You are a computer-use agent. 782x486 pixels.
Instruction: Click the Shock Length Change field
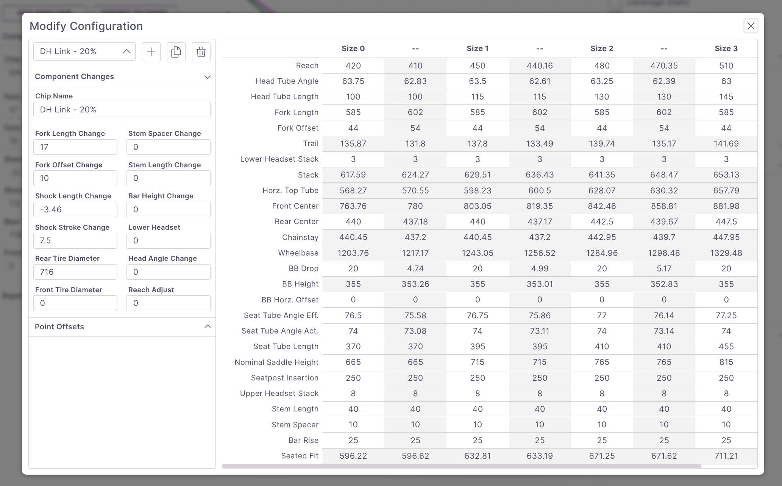pos(75,210)
